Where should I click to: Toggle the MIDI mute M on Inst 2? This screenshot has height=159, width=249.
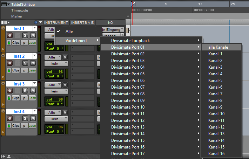(65, 57)
